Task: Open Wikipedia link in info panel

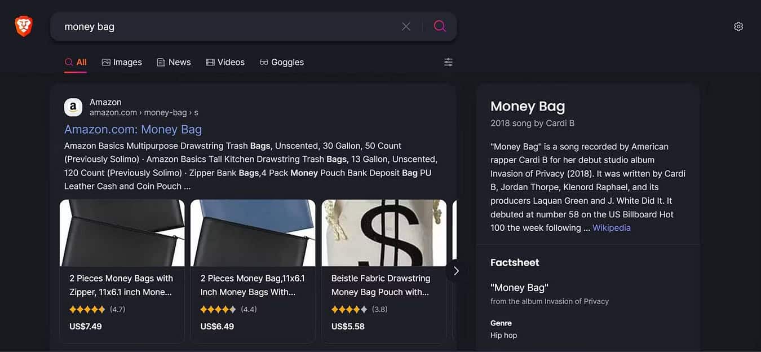Action: click(x=612, y=228)
